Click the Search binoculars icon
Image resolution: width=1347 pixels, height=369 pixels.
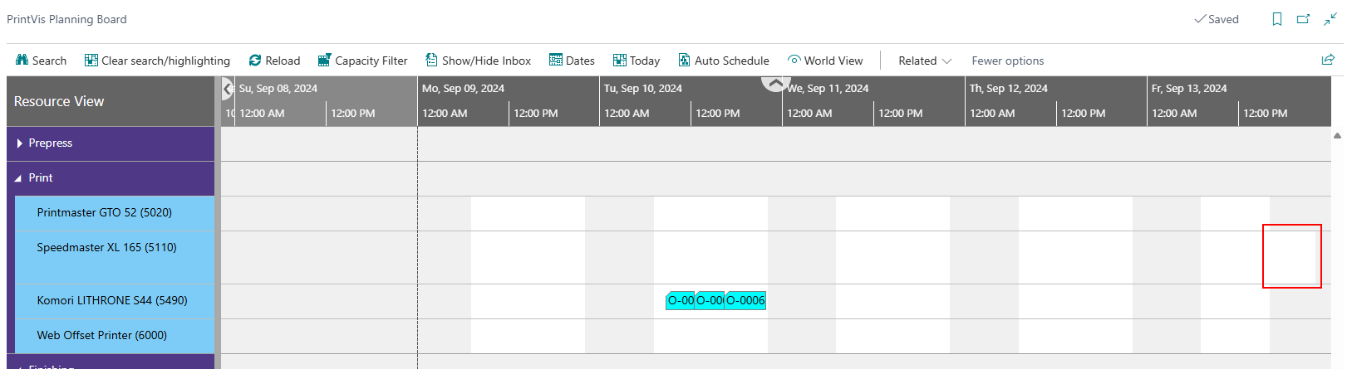[22, 60]
